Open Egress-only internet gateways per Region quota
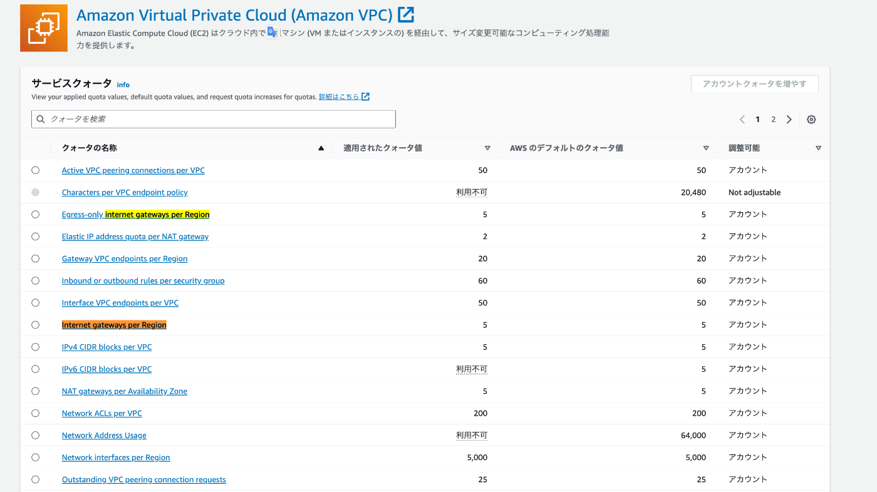 click(135, 214)
